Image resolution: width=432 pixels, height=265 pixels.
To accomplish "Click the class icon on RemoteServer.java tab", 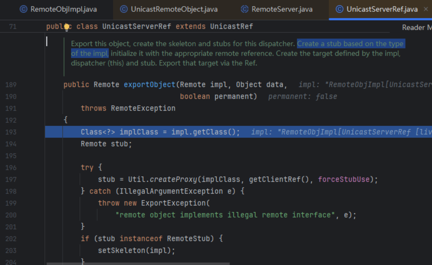I will [245, 9].
